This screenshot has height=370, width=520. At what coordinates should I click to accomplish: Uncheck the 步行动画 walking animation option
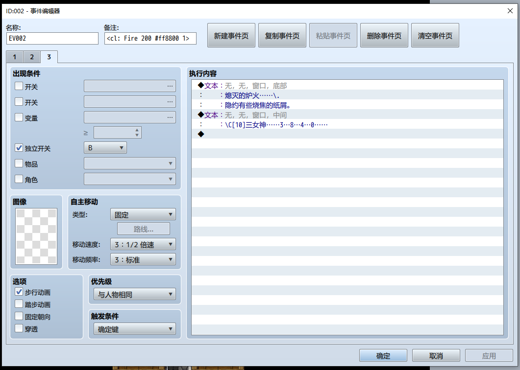pos(19,292)
